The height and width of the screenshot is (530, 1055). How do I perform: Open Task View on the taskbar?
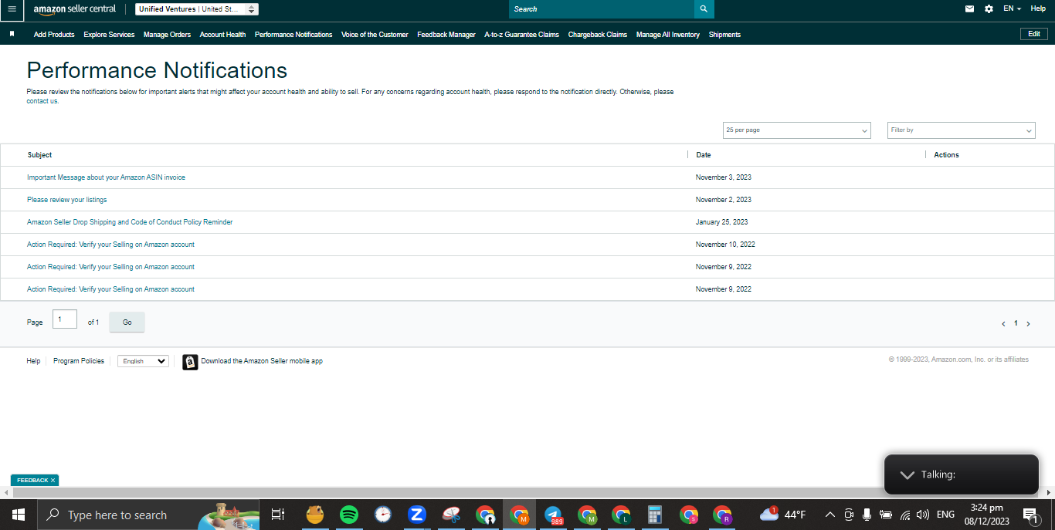(x=278, y=515)
